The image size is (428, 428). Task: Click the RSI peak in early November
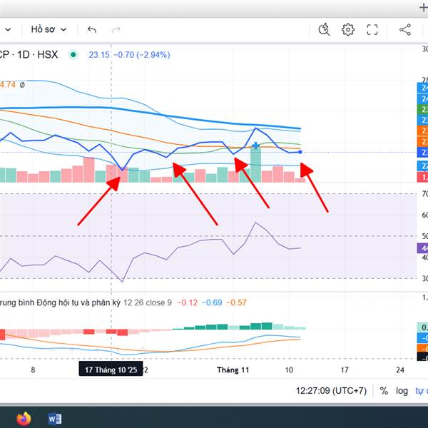pos(256,223)
